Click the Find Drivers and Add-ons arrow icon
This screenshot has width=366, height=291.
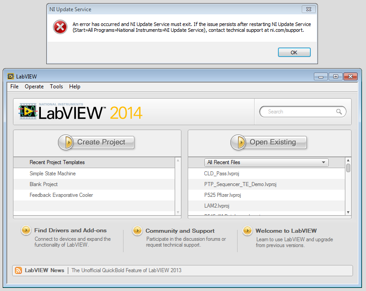pos(26,230)
